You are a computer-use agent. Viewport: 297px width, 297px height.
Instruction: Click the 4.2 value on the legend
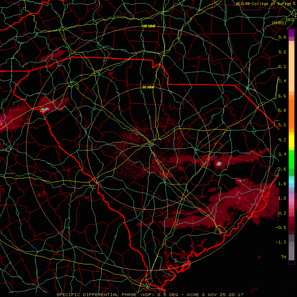pyautogui.click(x=282, y=140)
